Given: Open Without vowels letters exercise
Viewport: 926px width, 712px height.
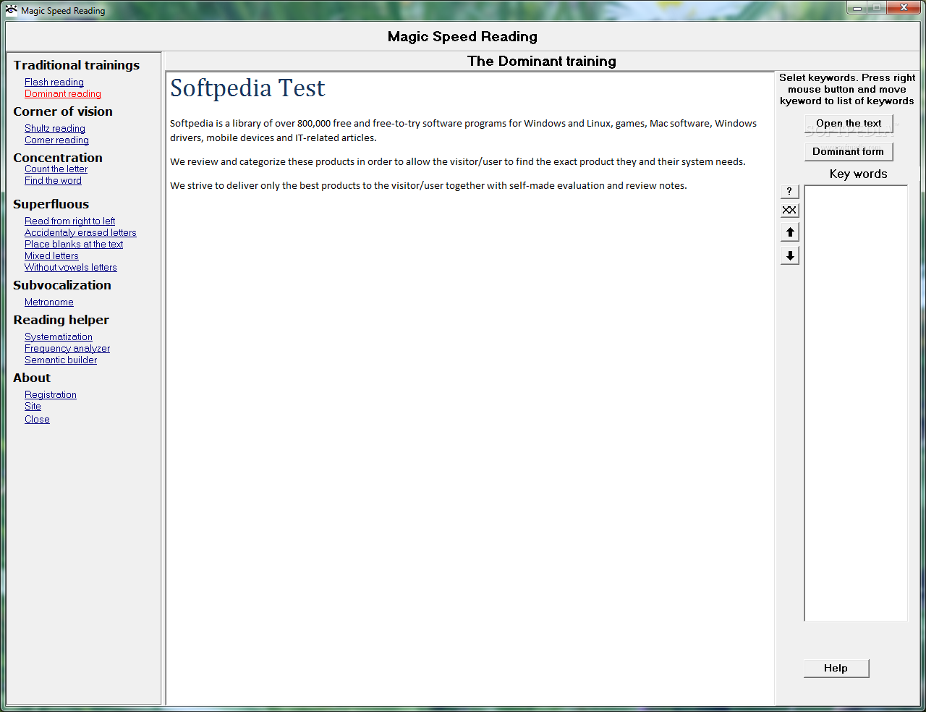Looking at the screenshot, I should coord(70,268).
